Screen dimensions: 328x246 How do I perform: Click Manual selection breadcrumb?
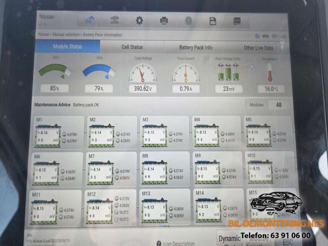pos(66,35)
